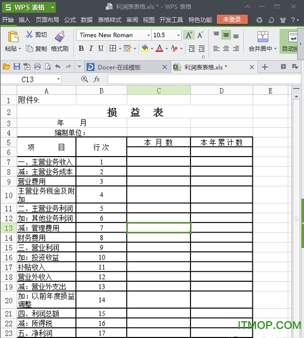Expand the borders dropdown arrow
This screenshot has height=338, width=304.
coord(120,49)
